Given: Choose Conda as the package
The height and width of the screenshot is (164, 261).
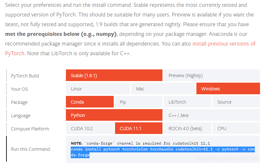Looking at the screenshot, I should [x=90, y=102].
